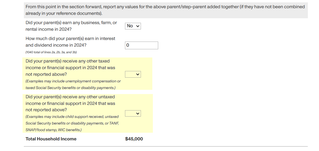Click 'already in your reference documents' banner line
This screenshot has width=319, height=151.
[x=64, y=13]
